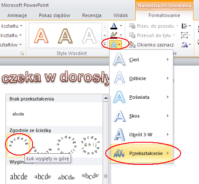Select the brown outlined WordArt style
The width and height of the screenshot is (199, 184).
pos(65,36)
